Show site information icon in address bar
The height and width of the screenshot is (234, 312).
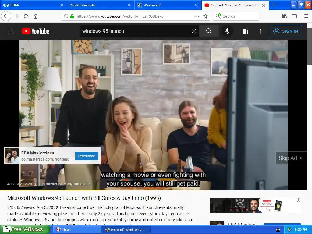(66, 16)
